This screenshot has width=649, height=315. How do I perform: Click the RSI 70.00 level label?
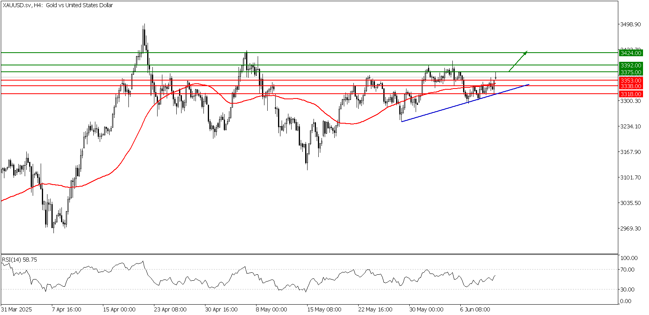pyautogui.click(x=627, y=270)
